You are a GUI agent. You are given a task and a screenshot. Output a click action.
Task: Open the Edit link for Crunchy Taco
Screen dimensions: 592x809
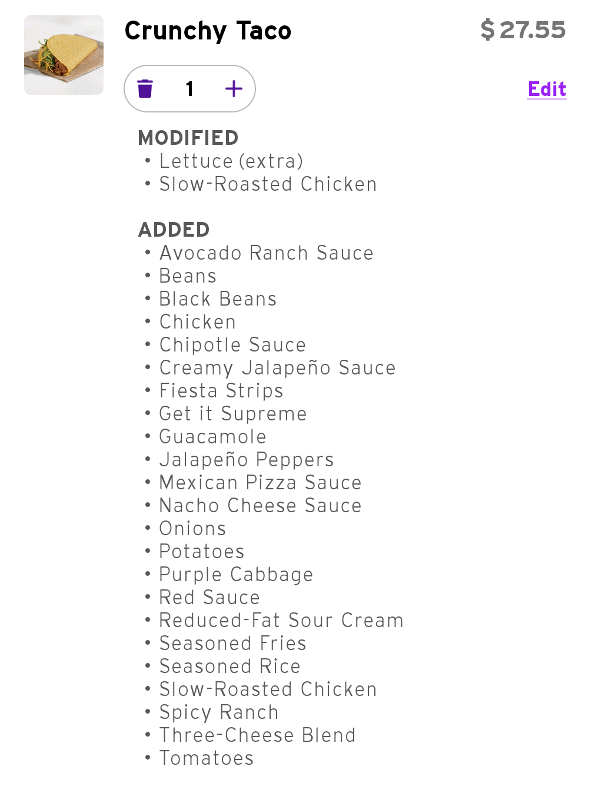[x=547, y=89]
